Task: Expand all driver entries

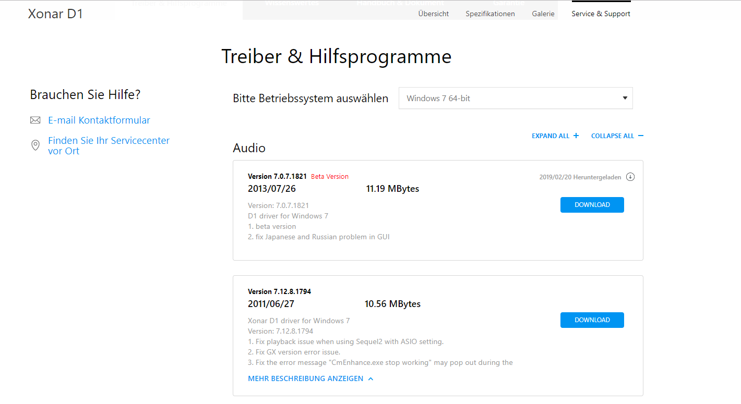Action: 555,136
